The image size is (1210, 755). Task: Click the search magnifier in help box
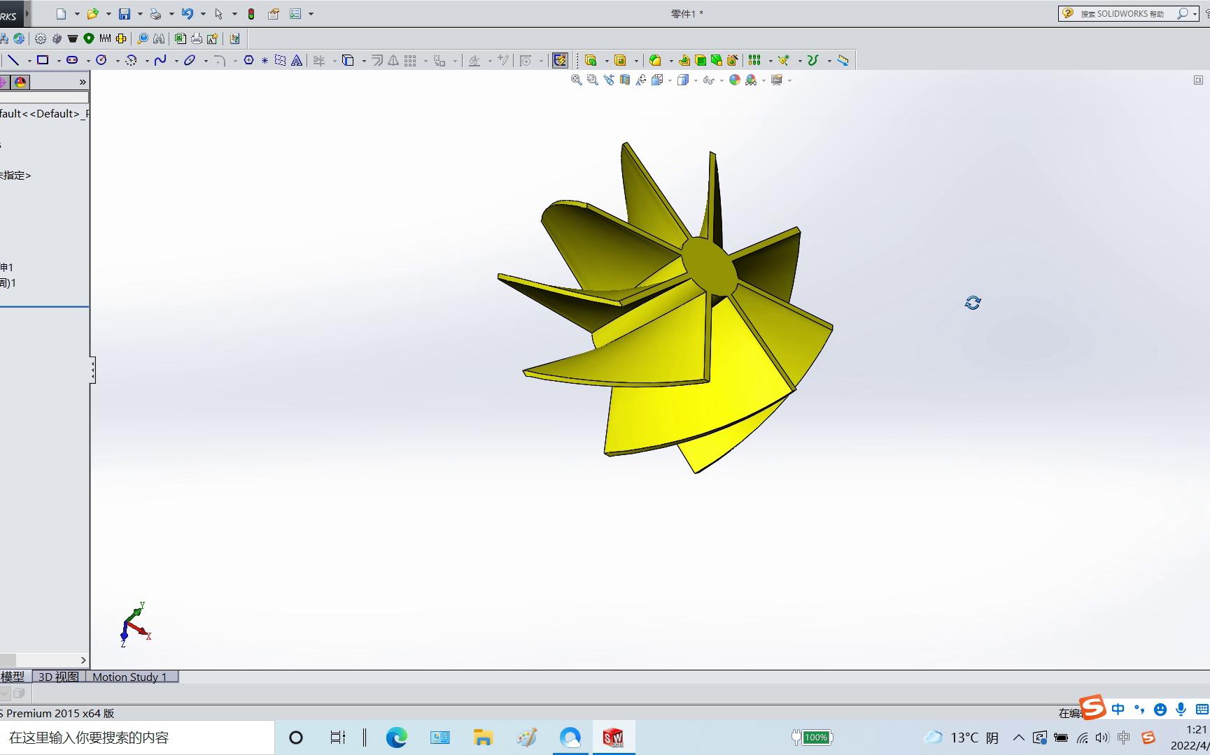pyautogui.click(x=1182, y=14)
